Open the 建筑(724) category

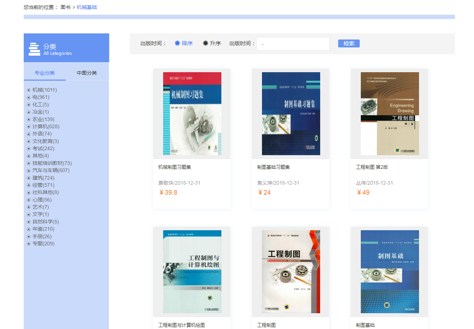click(43, 178)
